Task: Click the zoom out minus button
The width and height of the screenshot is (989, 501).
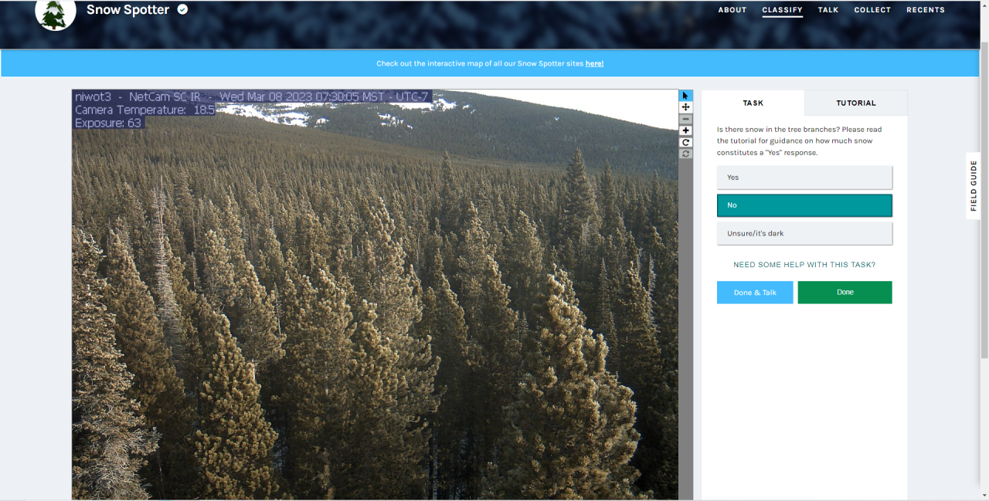Action: coord(686,119)
